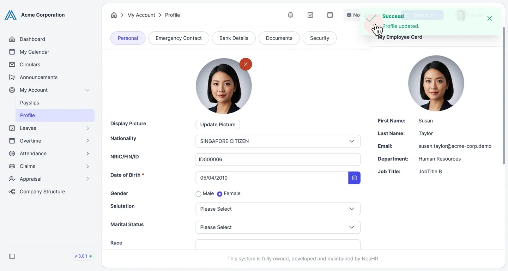Click the Attendance clock icon

[x=12, y=153]
